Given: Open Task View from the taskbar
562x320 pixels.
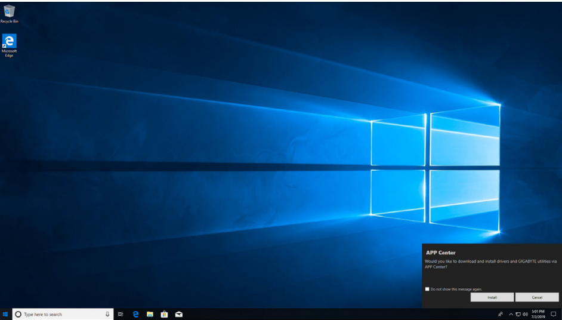Looking at the screenshot, I should pos(121,314).
